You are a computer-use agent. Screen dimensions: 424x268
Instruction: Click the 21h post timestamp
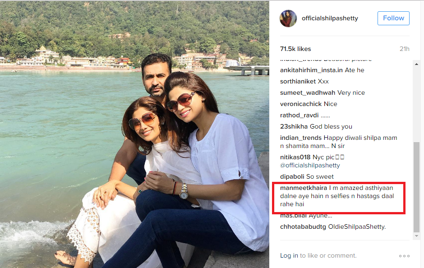coord(404,49)
